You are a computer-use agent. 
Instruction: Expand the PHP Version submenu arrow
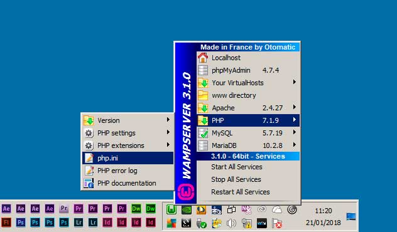[168, 120]
